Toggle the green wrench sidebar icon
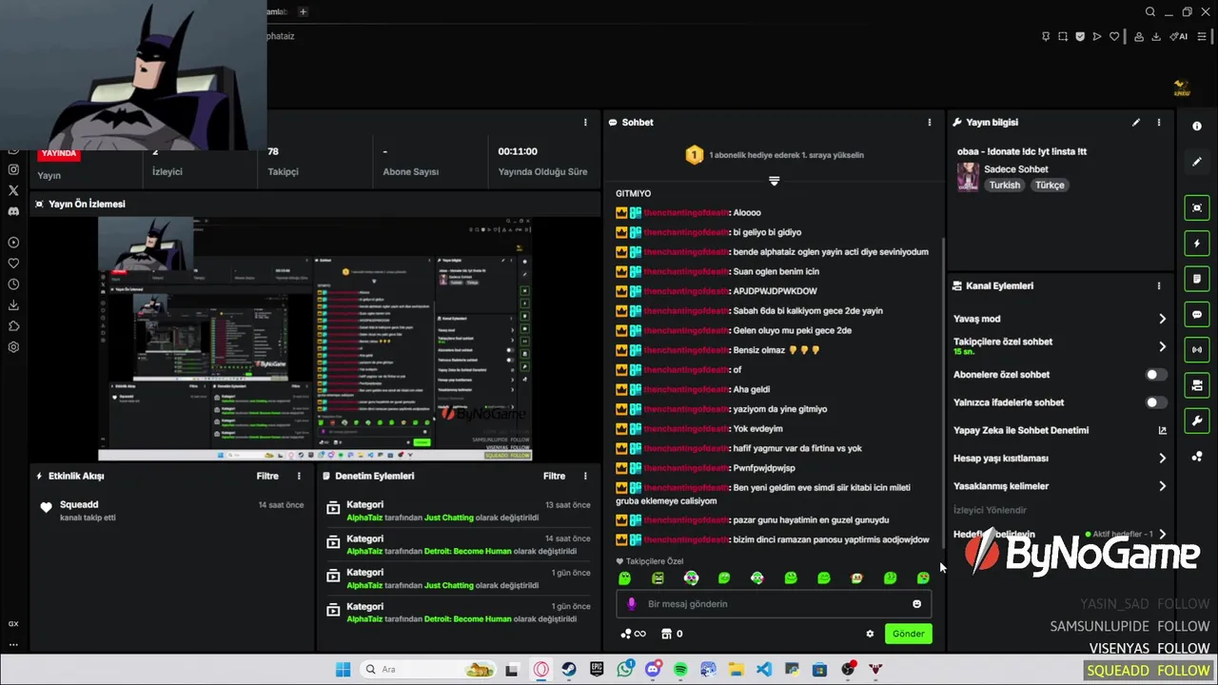The image size is (1218, 685). (x=1197, y=421)
